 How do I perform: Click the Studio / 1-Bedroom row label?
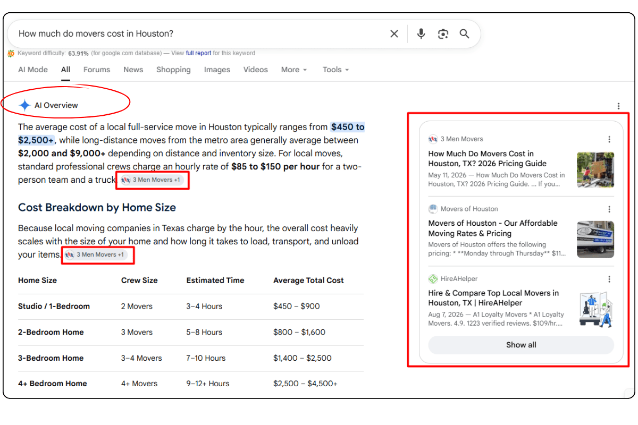54,307
